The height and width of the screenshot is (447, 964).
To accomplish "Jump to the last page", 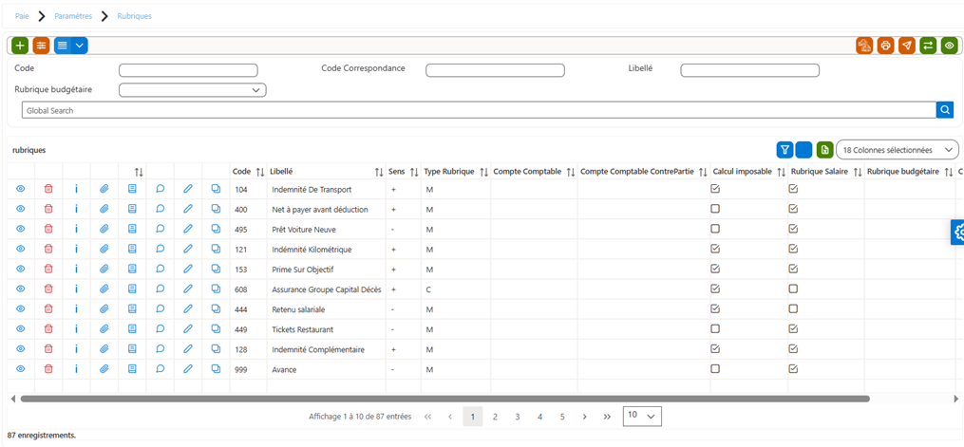I will pos(607,417).
